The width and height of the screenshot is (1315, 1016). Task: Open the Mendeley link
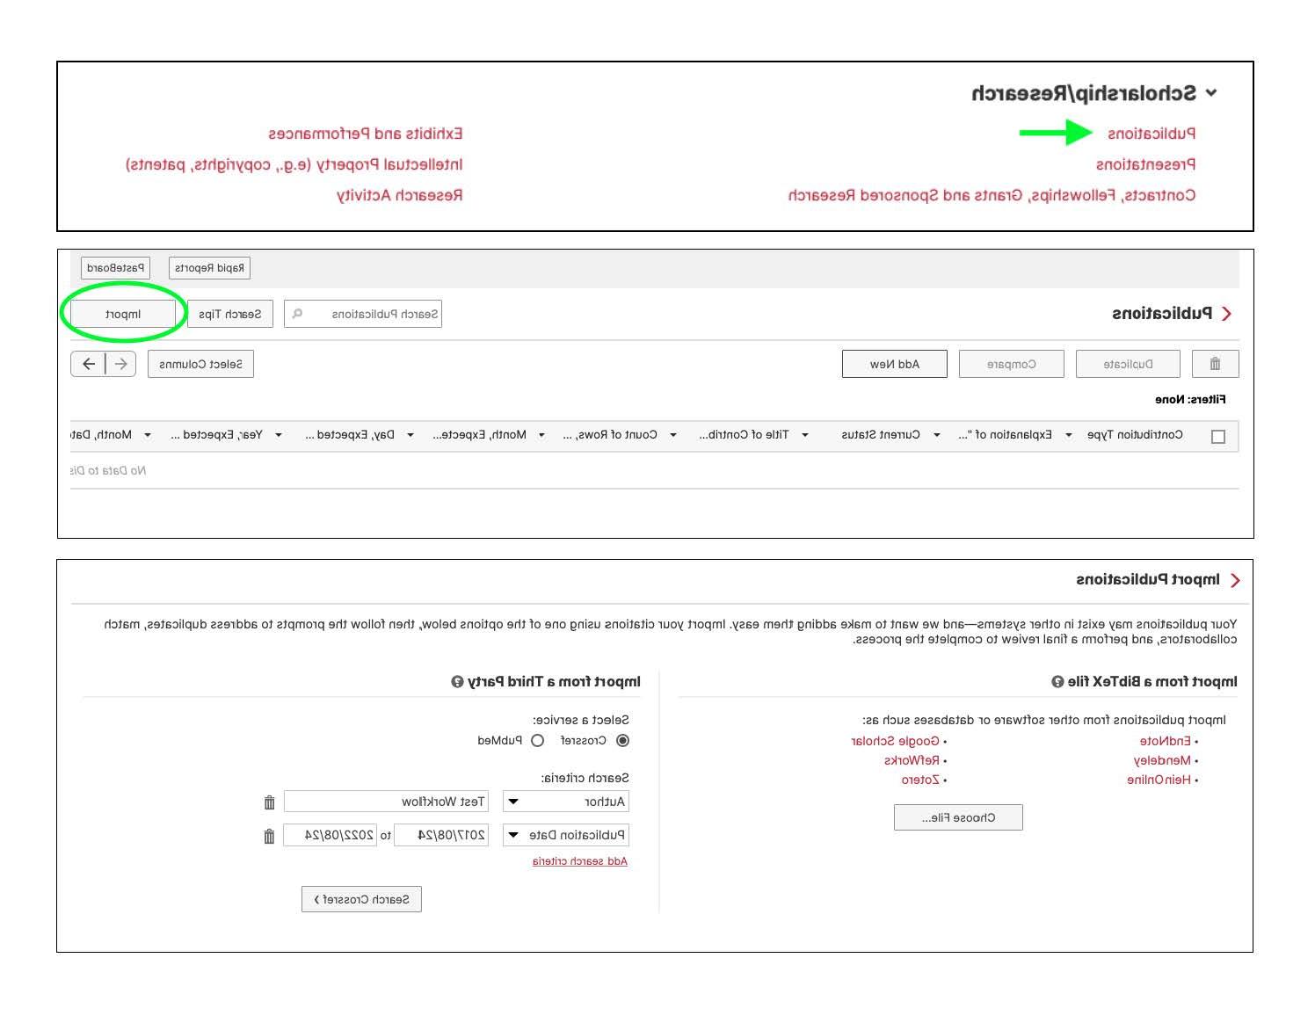click(x=1162, y=760)
